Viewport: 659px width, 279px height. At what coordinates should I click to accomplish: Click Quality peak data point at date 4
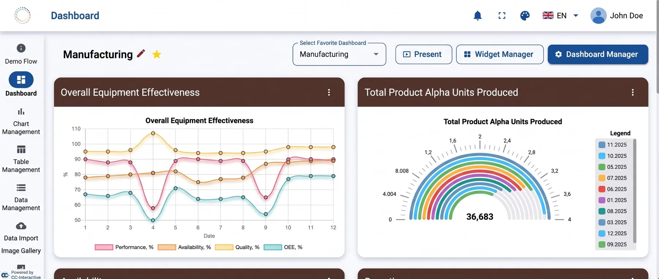(x=153, y=133)
